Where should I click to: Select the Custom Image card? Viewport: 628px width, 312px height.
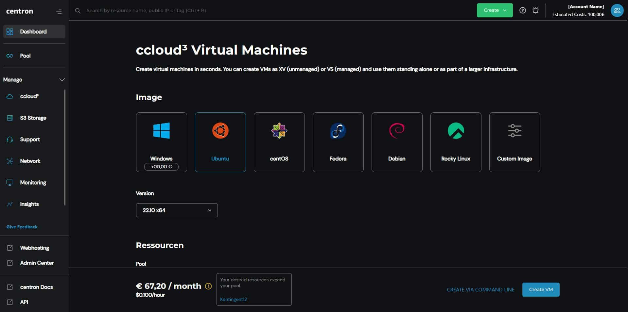(515, 142)
